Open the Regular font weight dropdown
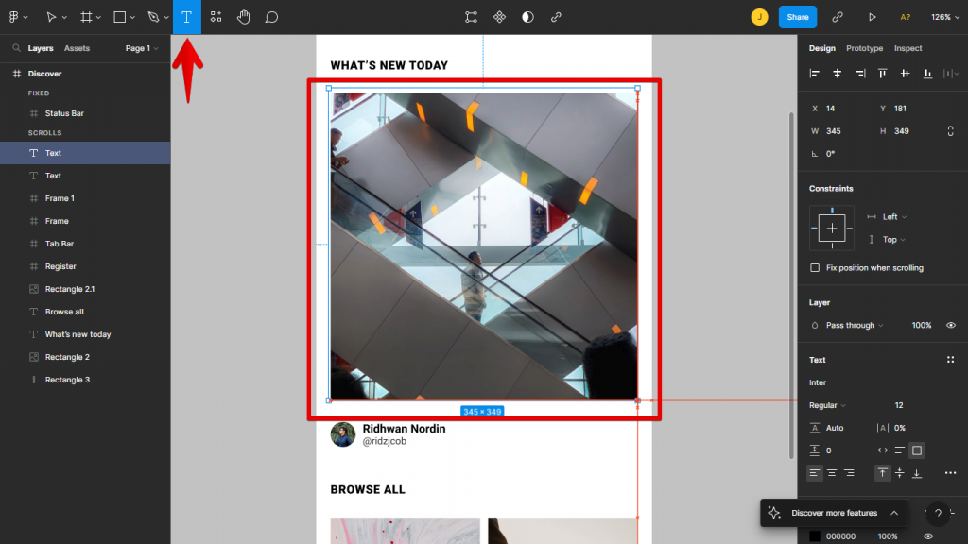This screenshot has width=968, height=544. tap(826, 404)
